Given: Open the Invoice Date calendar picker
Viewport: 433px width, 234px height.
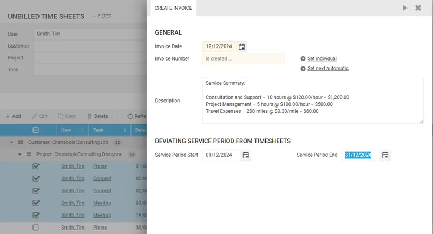Looking at the screenshot, I should [242, 47].
